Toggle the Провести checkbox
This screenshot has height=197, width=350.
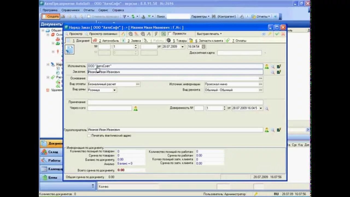(x=170, y=34)
